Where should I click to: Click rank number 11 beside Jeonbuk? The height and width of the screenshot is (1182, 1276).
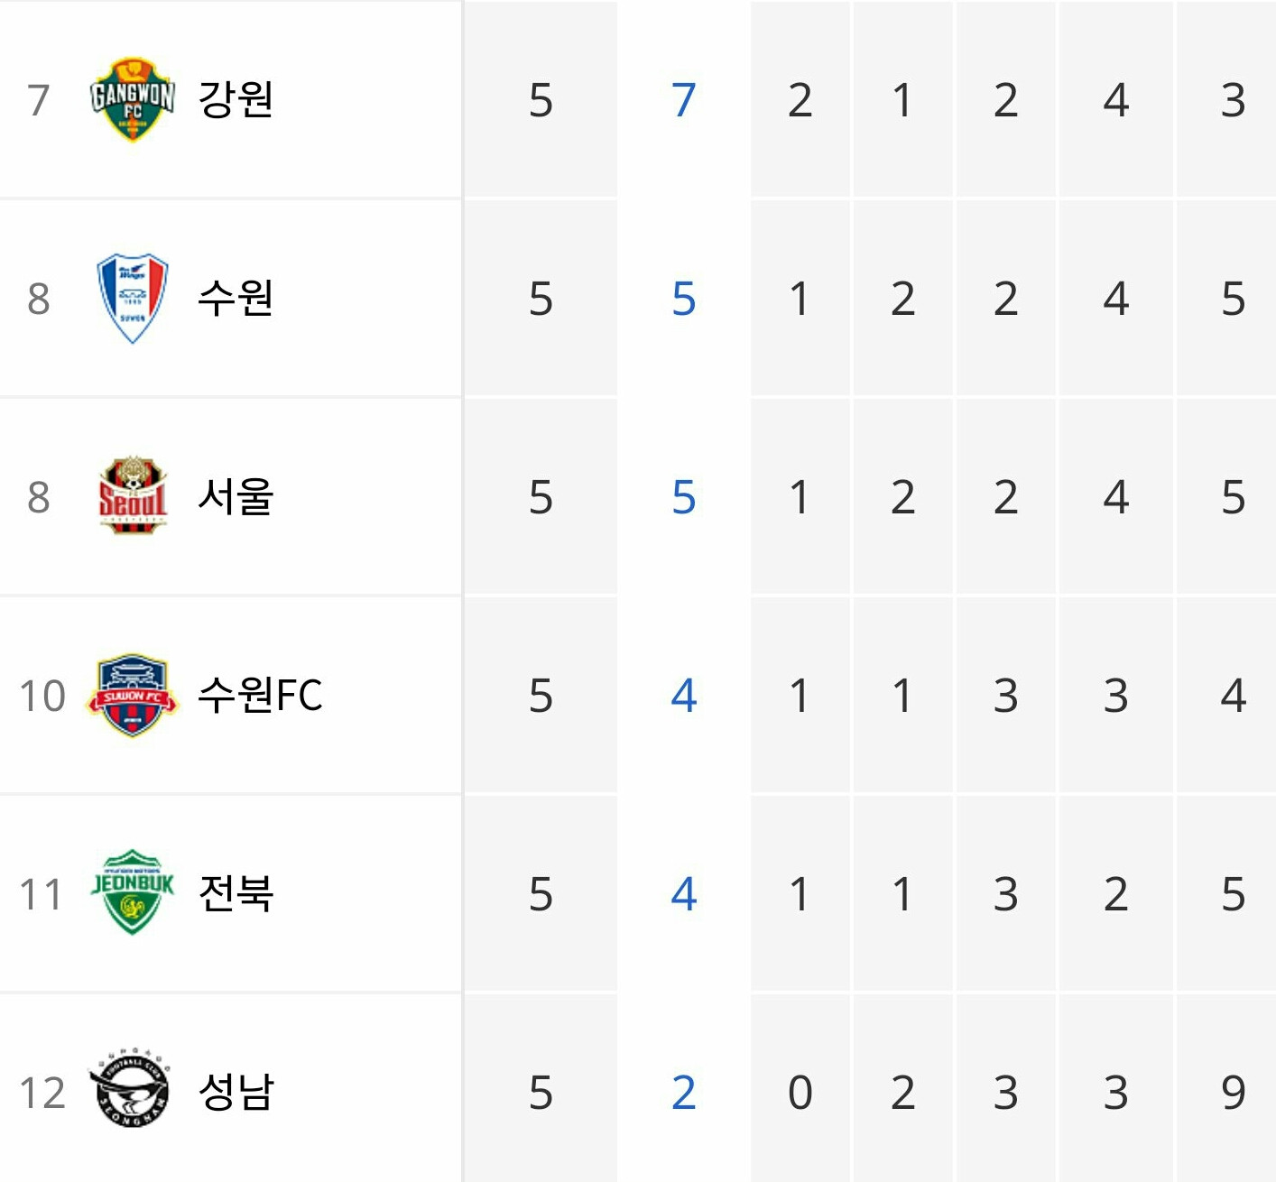pos(41,895)
